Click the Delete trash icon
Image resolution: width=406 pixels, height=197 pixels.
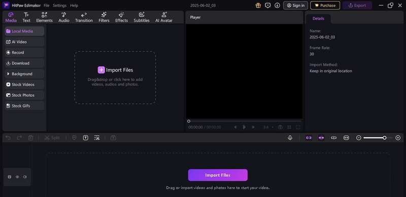pyautogui.click(x=30, y=138)
